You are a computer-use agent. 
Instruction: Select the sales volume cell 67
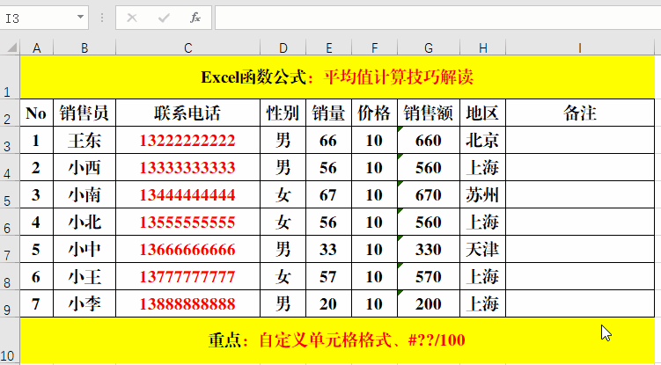coord(329,194)
